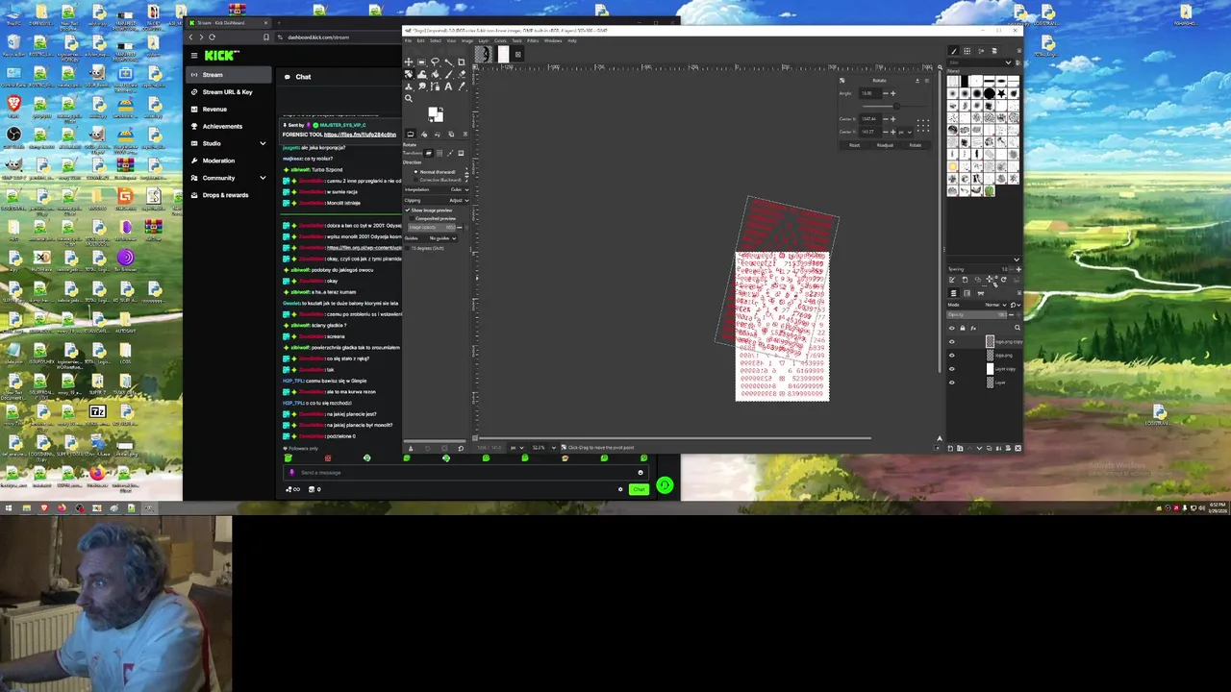Select the Free Select lasso tool

(435, 62)
